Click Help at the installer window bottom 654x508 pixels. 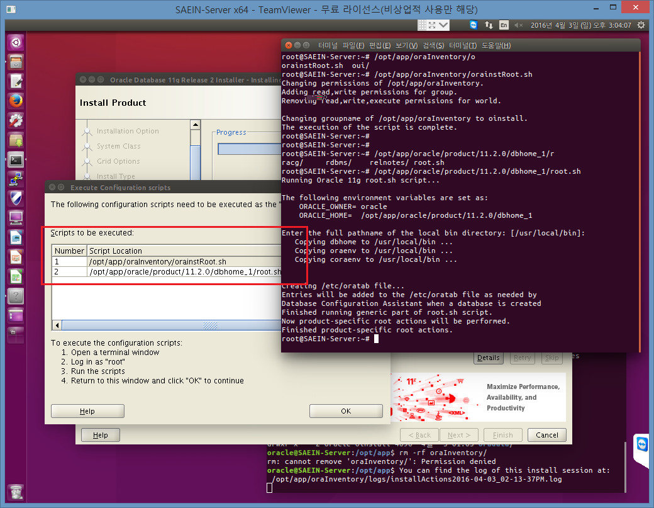tap(100, 435)
